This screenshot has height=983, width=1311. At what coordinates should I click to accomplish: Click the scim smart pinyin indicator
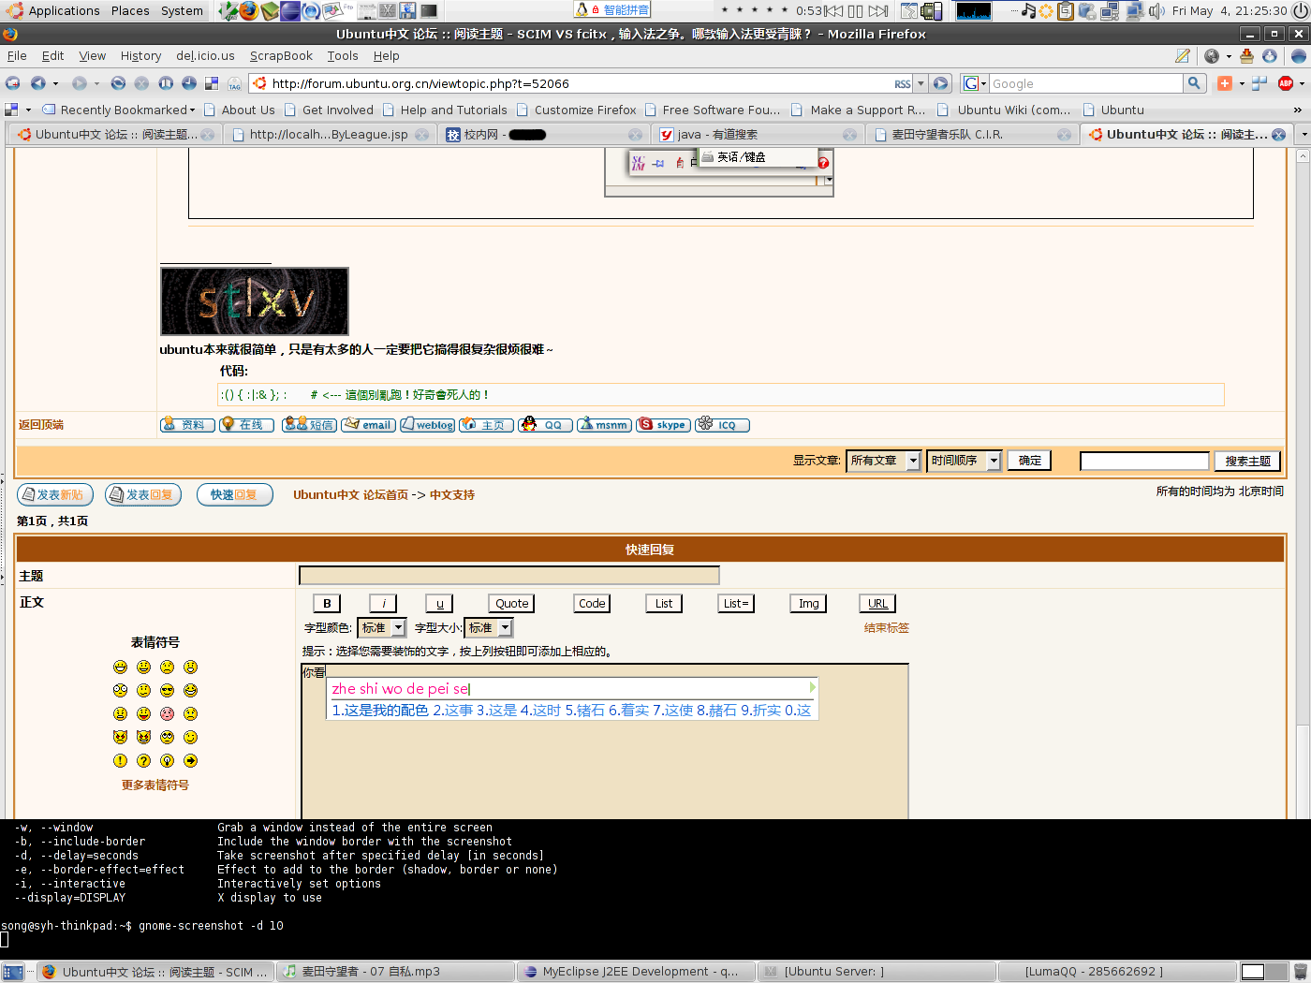click(x=613, y=10)
